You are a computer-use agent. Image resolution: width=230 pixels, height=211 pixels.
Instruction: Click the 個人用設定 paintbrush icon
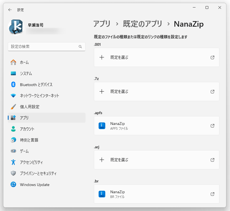(13, 107)
